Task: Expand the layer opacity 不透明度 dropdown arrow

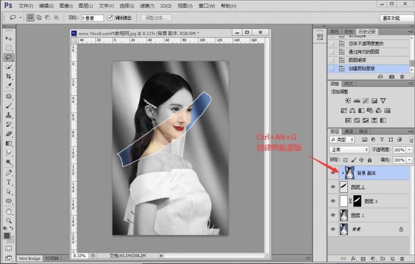Action: coord(409,149)
